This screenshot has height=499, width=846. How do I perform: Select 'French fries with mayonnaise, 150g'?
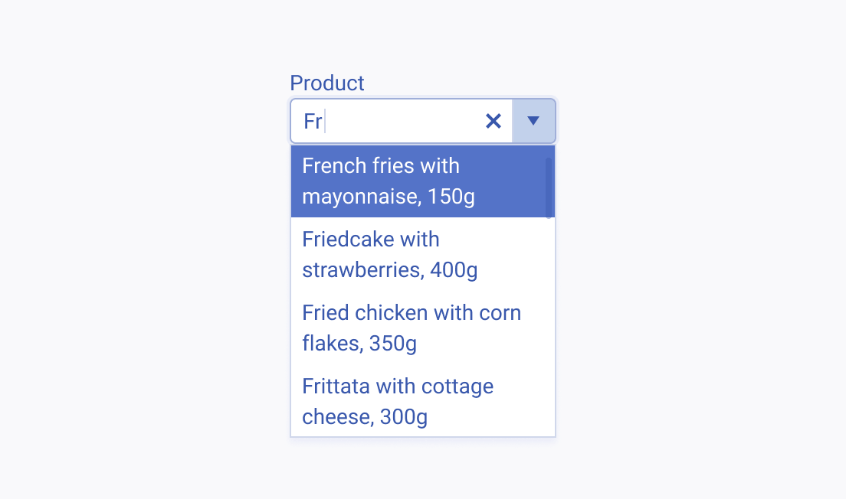point(421,181)
